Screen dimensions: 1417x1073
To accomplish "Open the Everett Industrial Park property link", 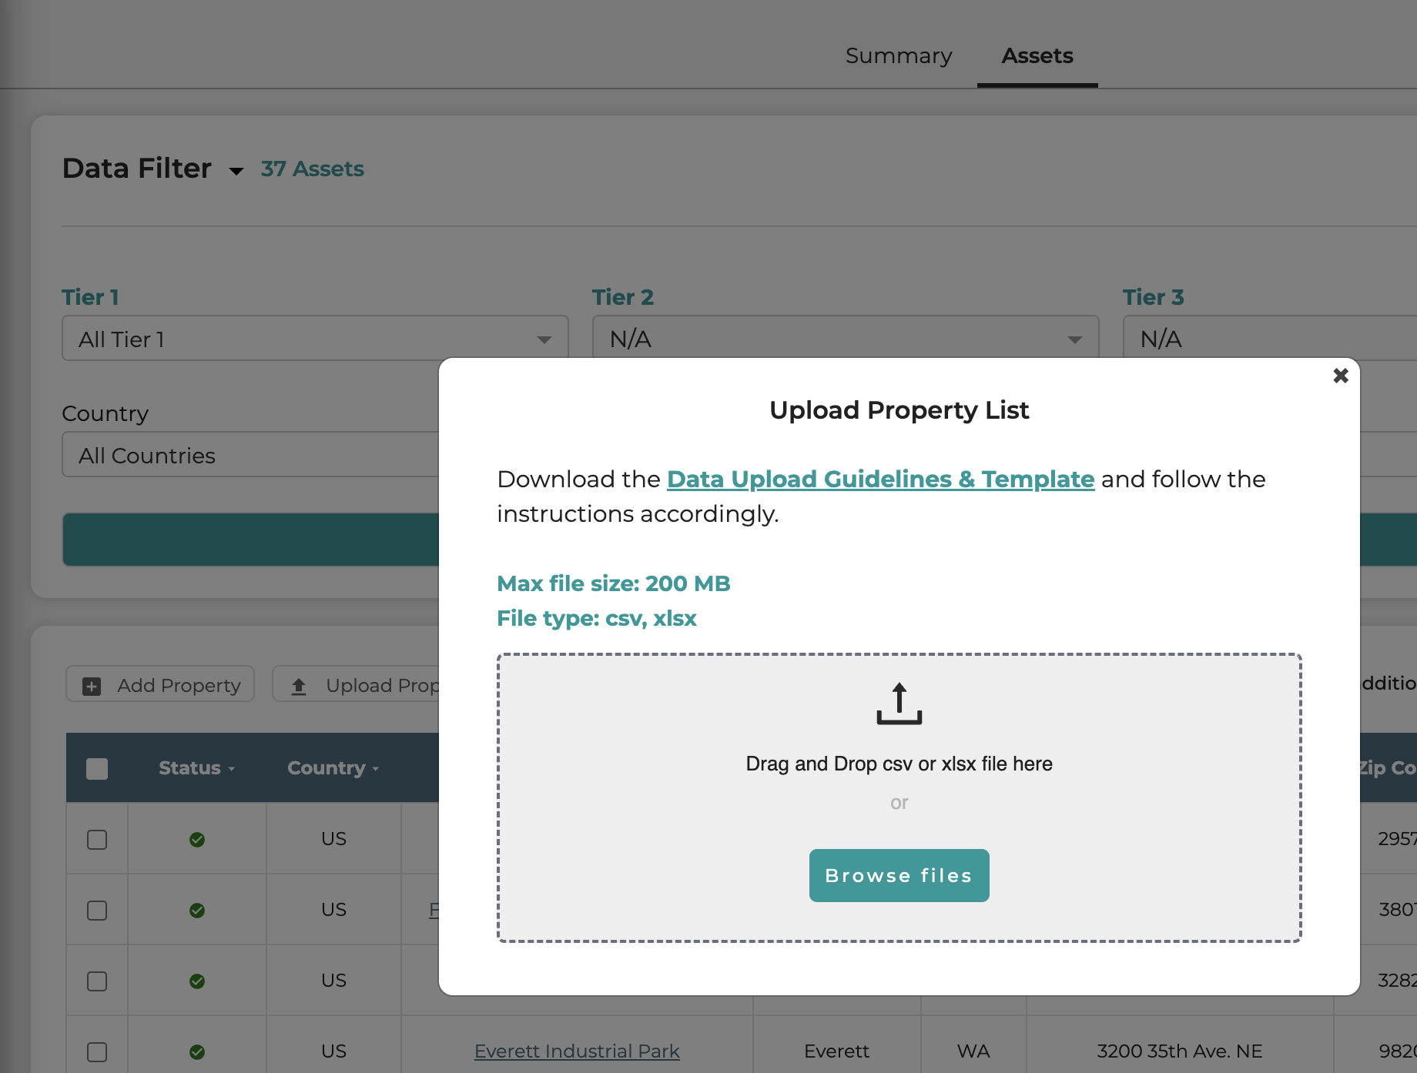I will (x=576, y=1051).
